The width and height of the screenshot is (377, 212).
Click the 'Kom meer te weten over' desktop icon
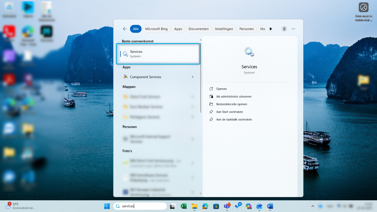pyautogui.click(x=364, y=12)
